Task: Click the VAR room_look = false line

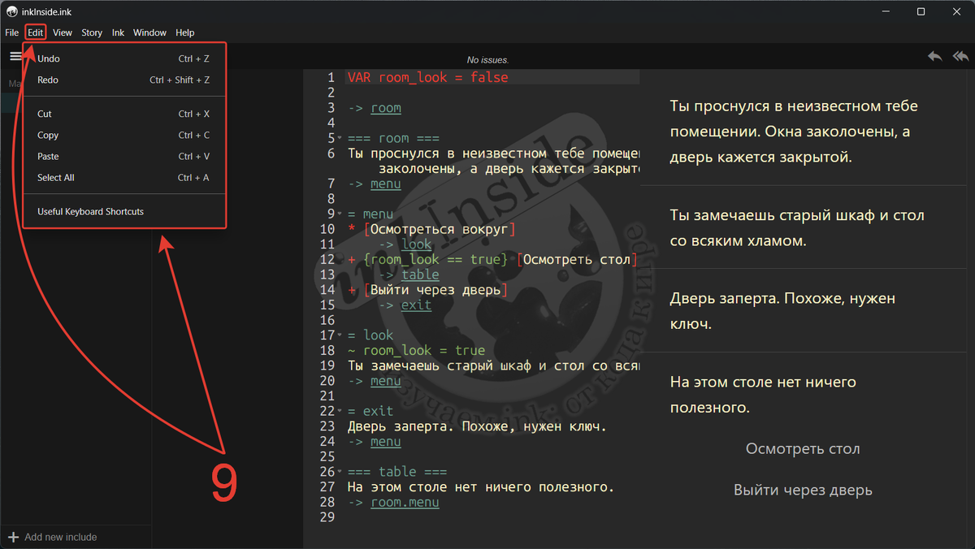Action: [427, 78]
